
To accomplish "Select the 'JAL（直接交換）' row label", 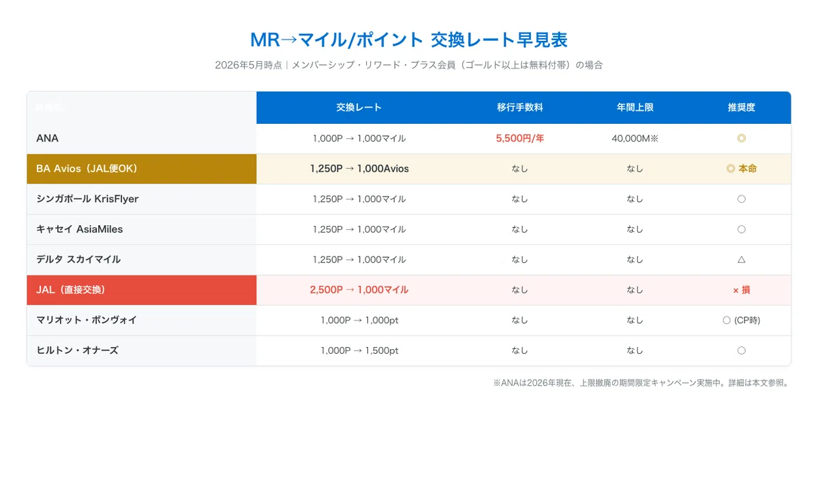I will [71, 290].
